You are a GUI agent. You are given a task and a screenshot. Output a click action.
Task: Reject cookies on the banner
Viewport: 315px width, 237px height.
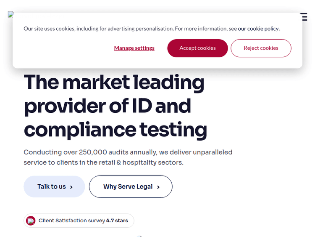(x=261, y=48)
